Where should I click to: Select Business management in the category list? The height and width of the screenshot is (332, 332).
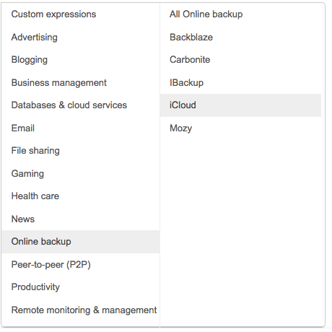click(x=80, y=82)
